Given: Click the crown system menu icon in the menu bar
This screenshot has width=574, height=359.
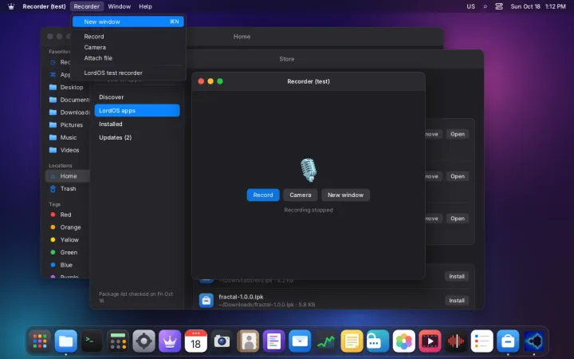Looking at the screenshot, I should click(11, 6).
